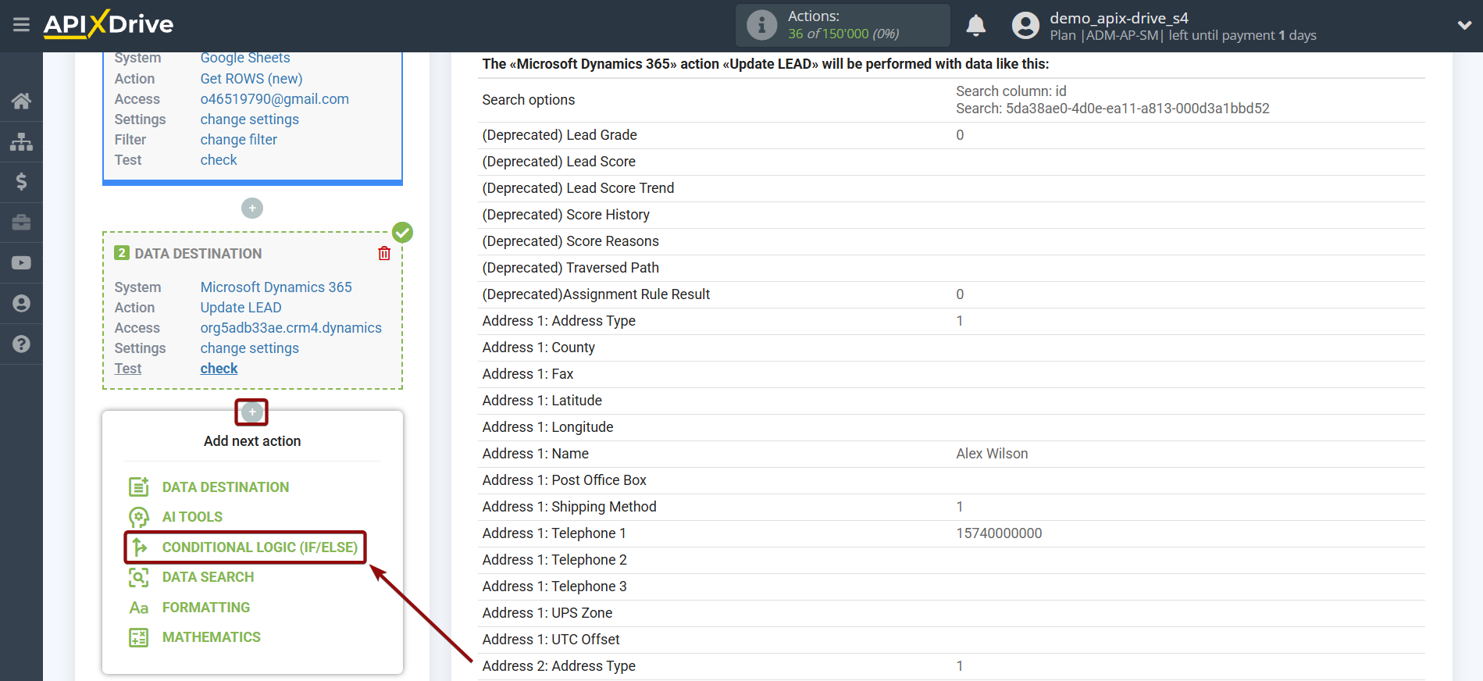Open the Get ROWS (new) action link
The height and width of the screenshot is (681, 1483).
pos(251,79)
